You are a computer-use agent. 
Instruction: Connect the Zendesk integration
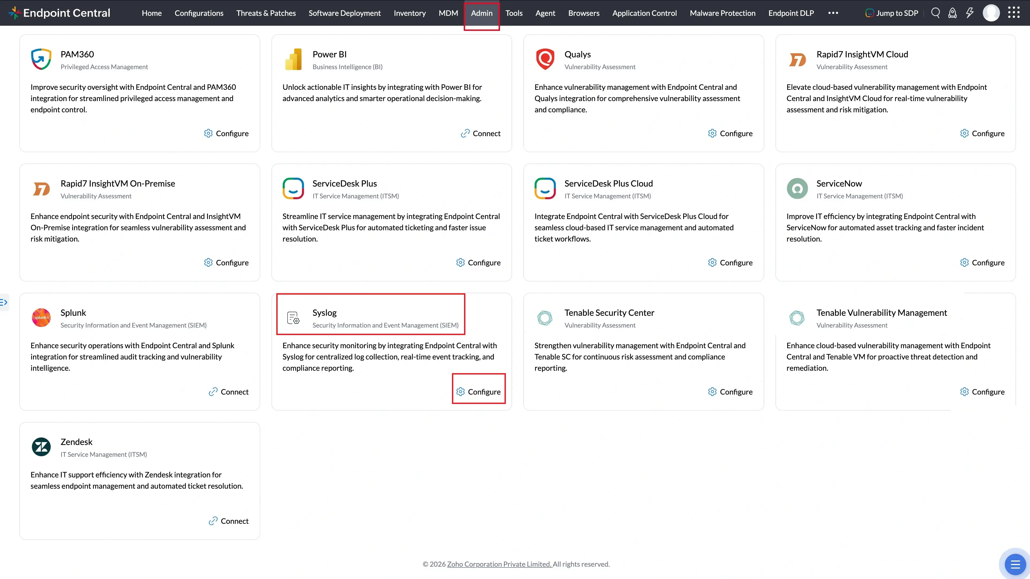point(228,521)
